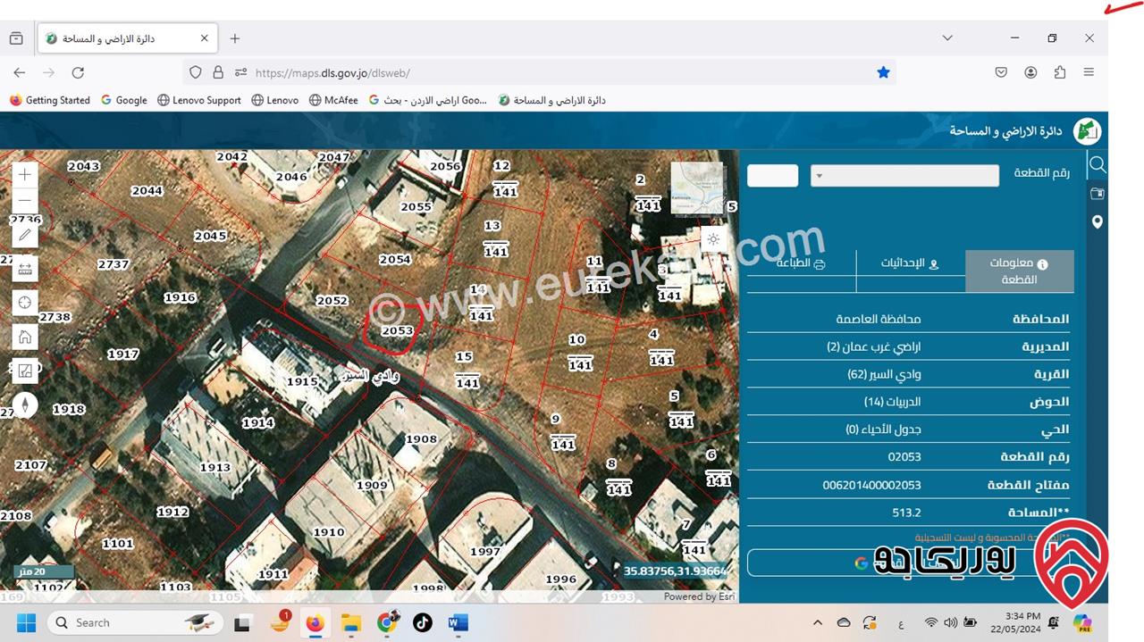Viewport: 1144px width, 642px height.
Task: Open the location pin sidebar icon
Action: [1098, 221]
